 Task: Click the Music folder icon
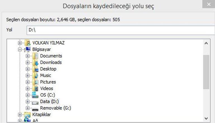(35, 75)
